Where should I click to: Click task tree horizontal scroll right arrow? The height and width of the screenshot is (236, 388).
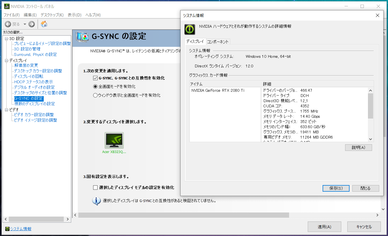coord(68,219)
